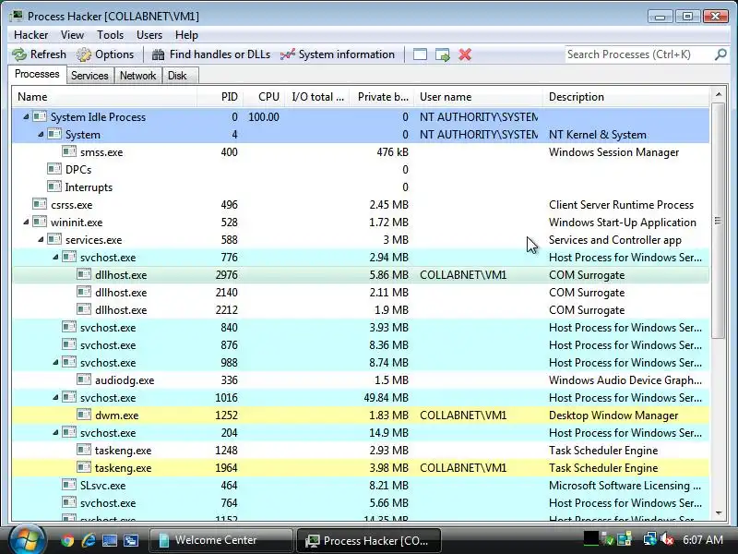Sort by the CPU column header
The height and width of the screenshot is (554, 738).
coord(265,97)
